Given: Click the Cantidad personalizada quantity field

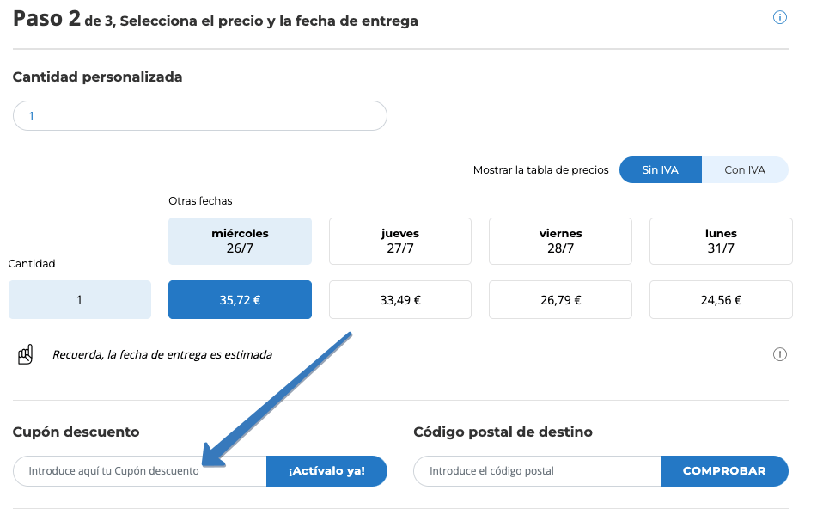Looking at the screenshot, I should pos(199,114).
